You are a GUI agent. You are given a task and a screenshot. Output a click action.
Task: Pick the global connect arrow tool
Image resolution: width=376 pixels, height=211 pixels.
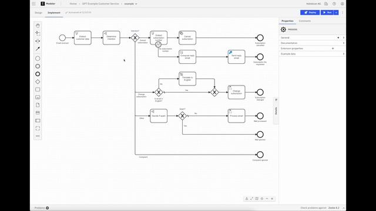tap(38, 49)
